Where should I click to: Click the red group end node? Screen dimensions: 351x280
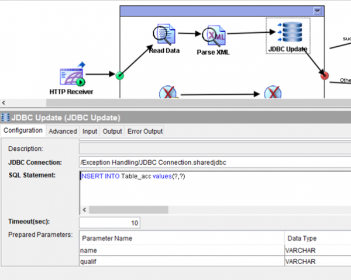[325, 75]
